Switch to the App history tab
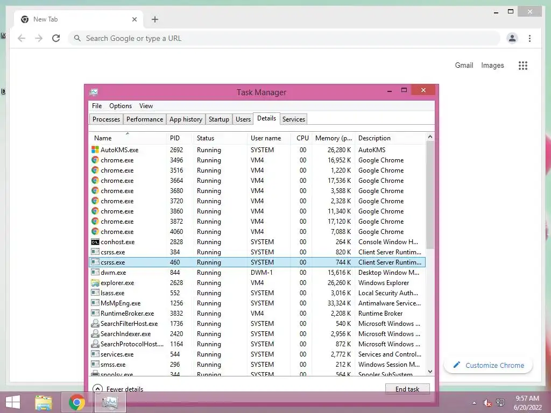 [x=186, y=119]
